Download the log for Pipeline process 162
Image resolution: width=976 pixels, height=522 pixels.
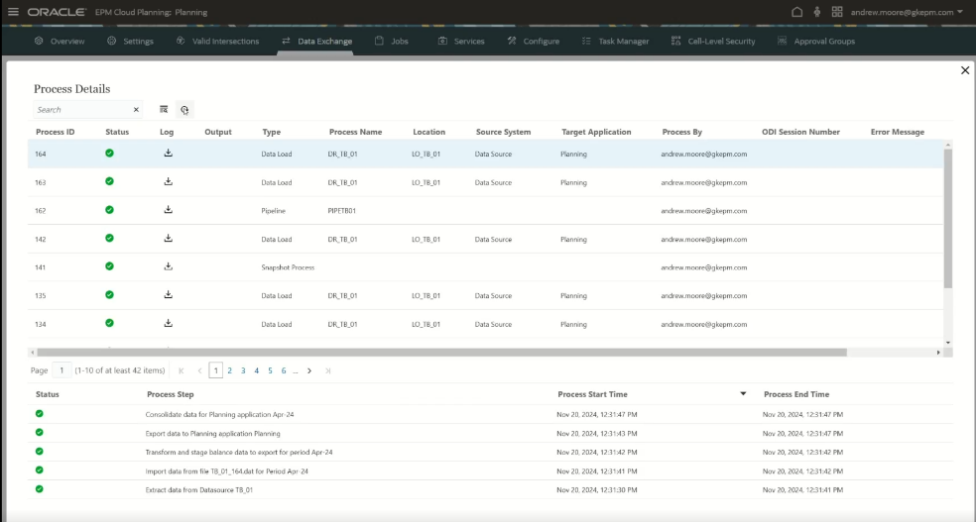[169, 210]
